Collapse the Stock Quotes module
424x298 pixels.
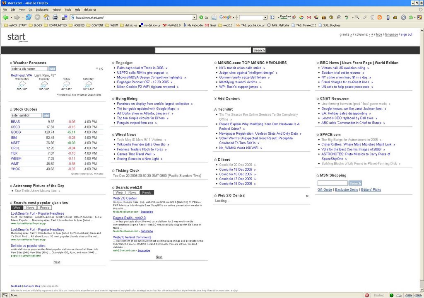tap(11, 109)
